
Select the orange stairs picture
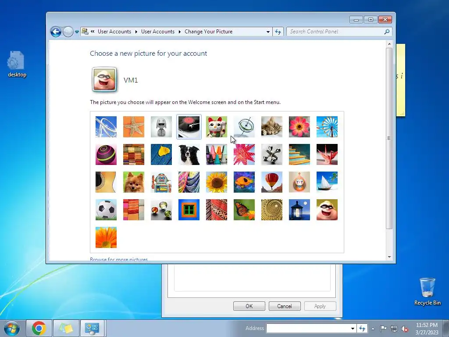[299, 154]
